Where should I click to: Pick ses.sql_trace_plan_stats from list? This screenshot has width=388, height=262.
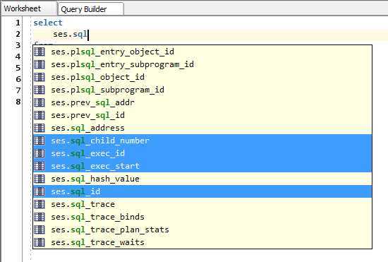202,230
